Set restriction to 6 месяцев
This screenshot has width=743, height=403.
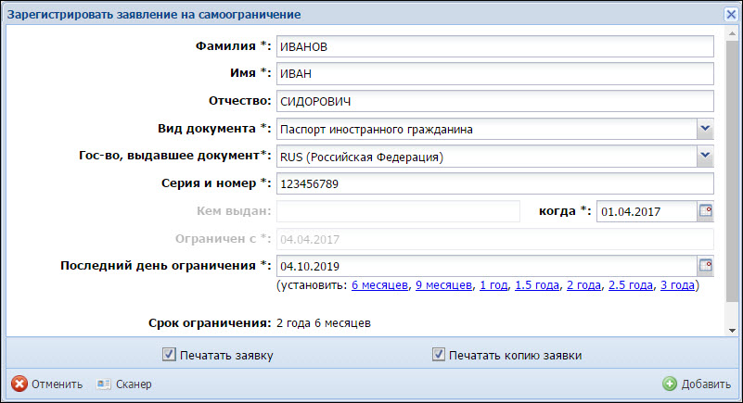(x=380, y=286)
